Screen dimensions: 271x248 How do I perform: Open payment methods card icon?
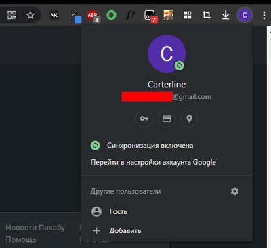167,119
